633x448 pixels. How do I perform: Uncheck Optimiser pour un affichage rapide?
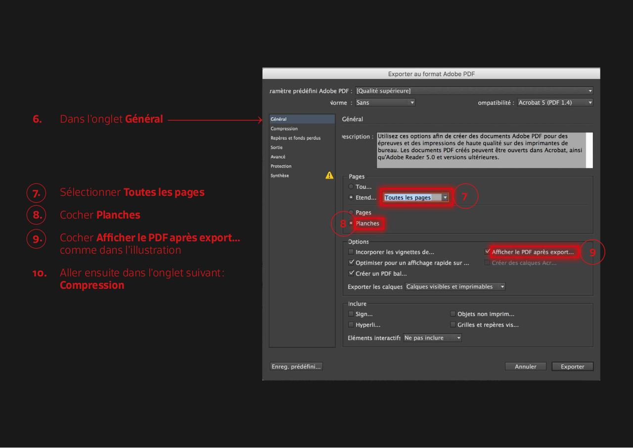pyautogui.click(x=351, y=263)
